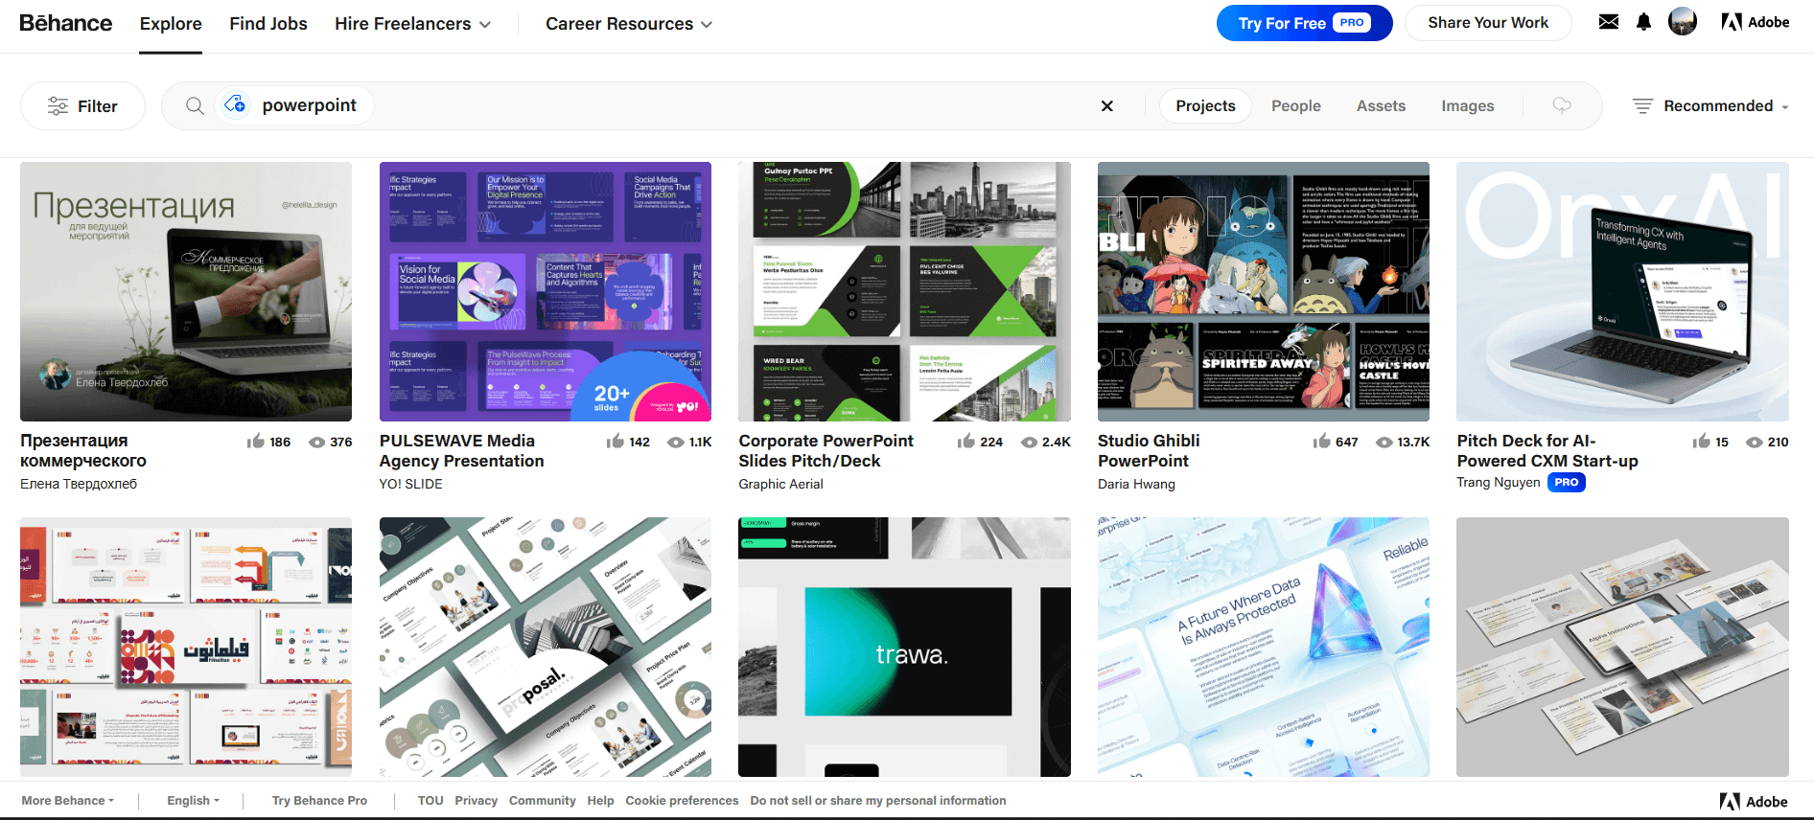Click views eye icon on Презентация project
Screen dimensions: 1814x820
tap(316, 442)
